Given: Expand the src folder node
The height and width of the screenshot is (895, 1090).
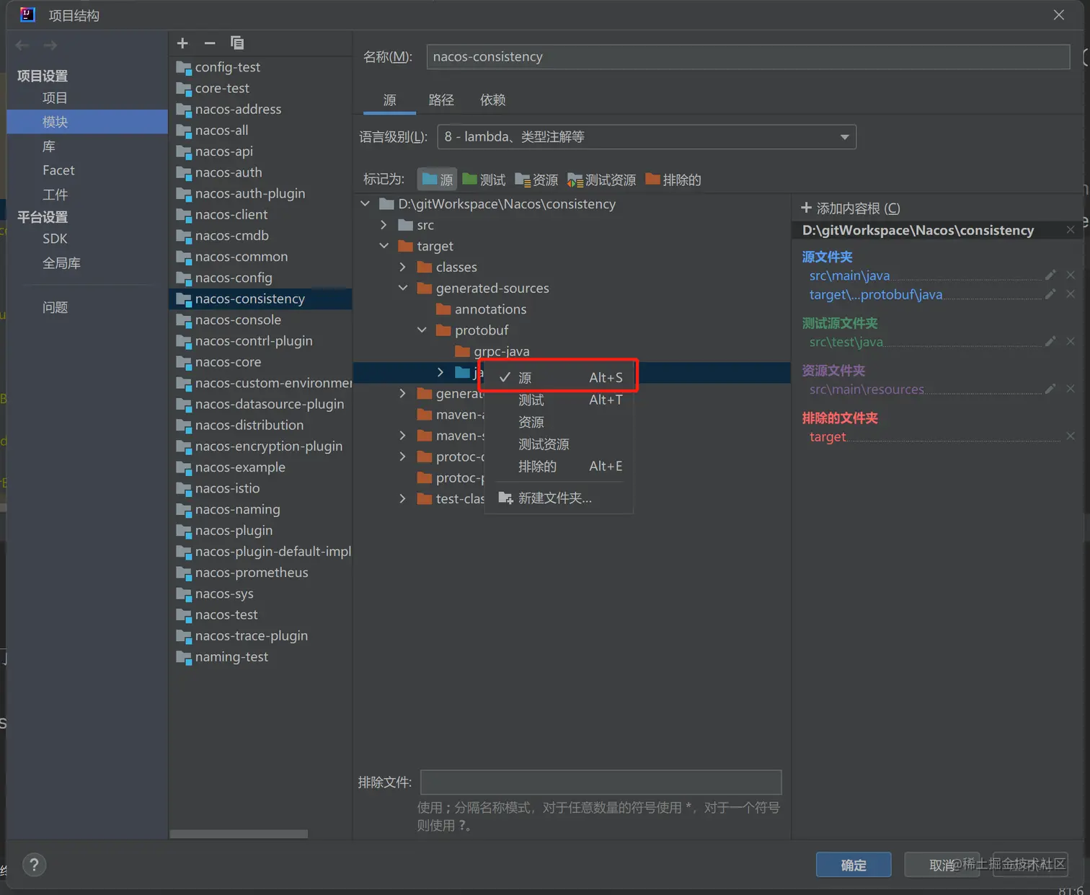Looking at the screenshot, I should [x=384, y=225].
